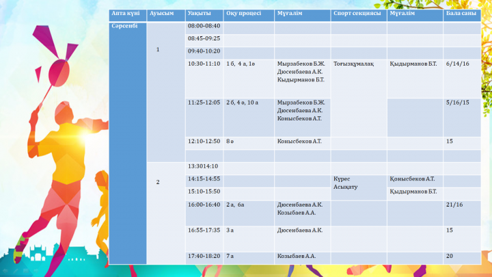
Task: Select the 'Спорт секциясы' header cell
Action: click(x=359, y=15)
